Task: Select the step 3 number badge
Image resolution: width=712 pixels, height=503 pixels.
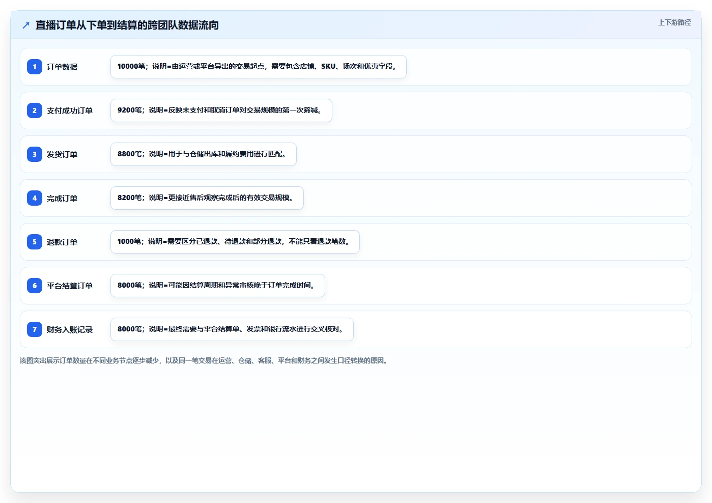Action: click(35, 154)
